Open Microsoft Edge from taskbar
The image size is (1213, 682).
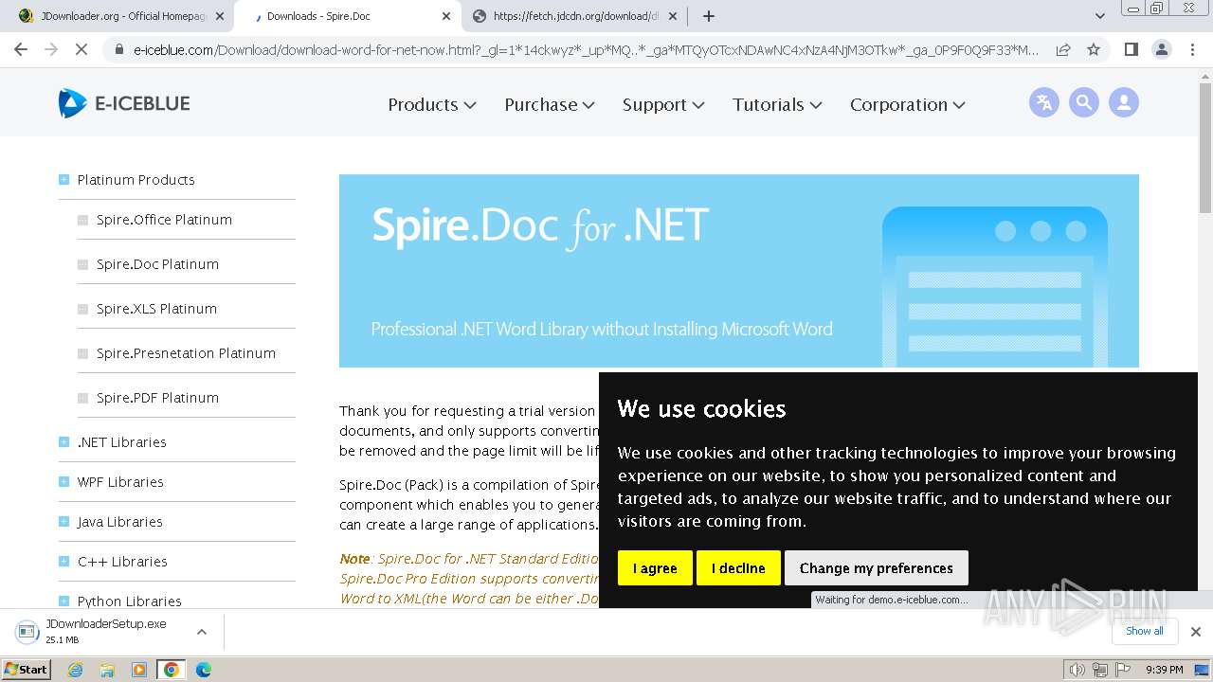pyautogui.click(x=204, y=670)
